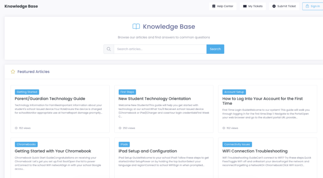
Task: Click the My Tickets ticket icon
Action: (x=245, y=6)
